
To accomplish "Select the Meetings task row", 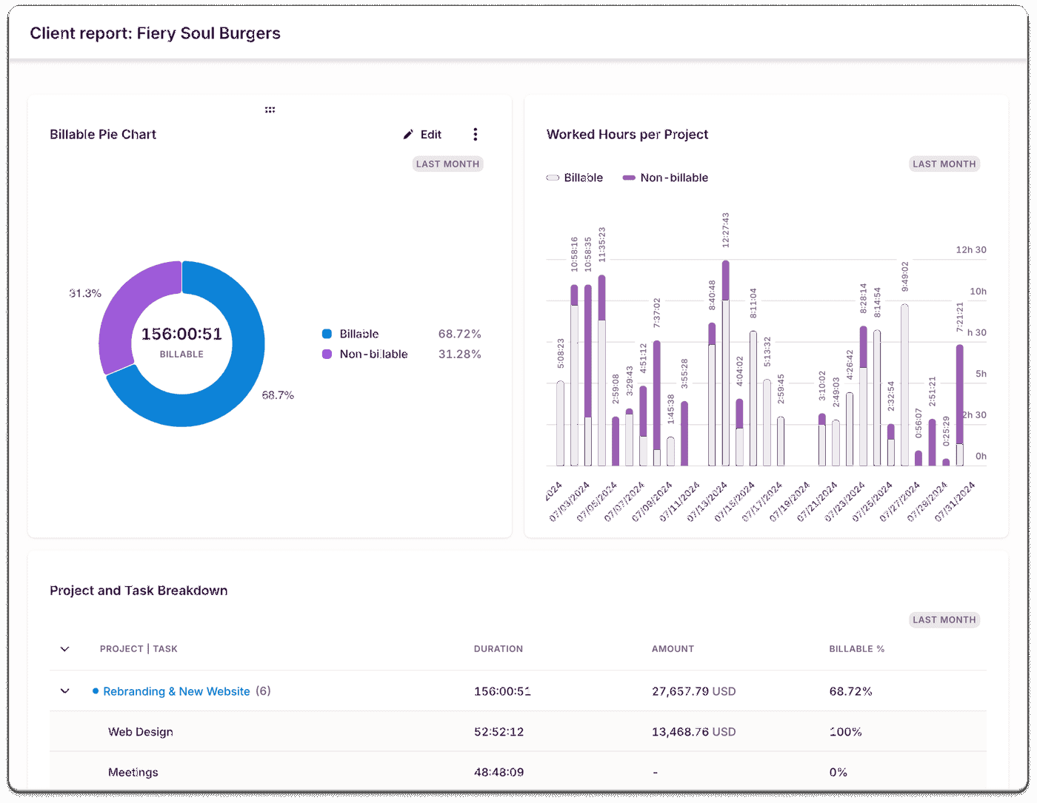I will click(x=133, y=772).
